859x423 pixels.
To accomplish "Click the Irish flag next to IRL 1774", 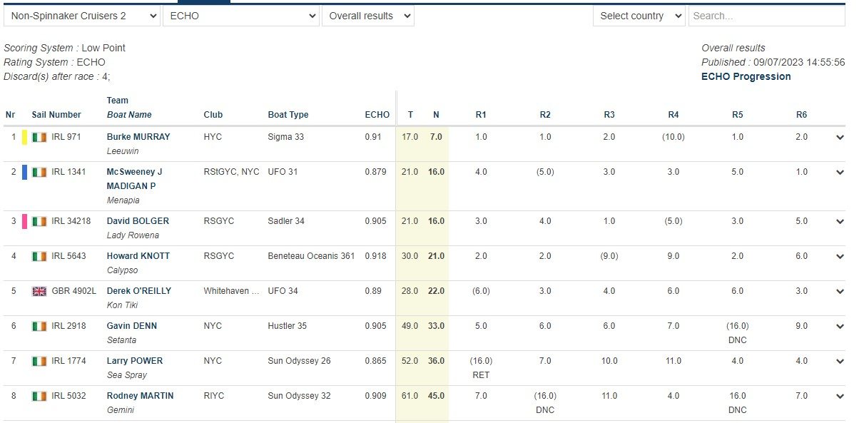I will click(x=39, y=361).
